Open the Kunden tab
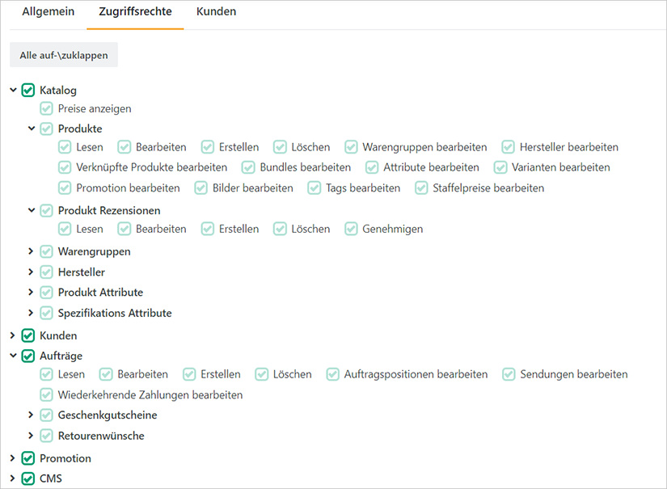667x489 pixels. tap(216, 11)
